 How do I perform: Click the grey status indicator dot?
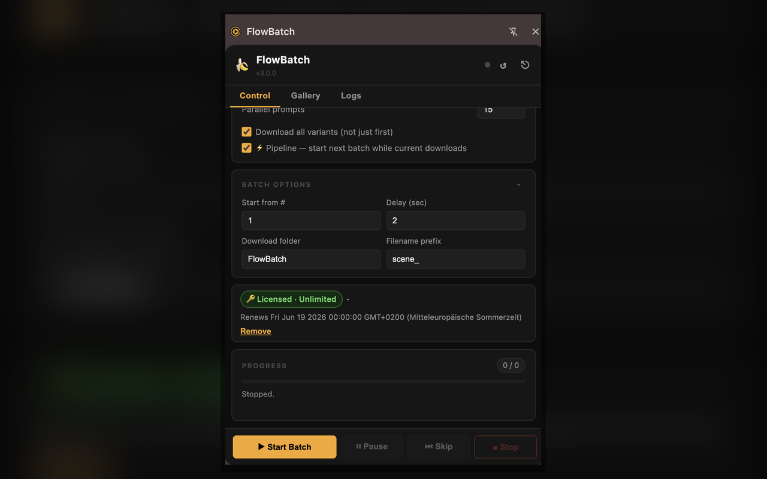click(x=487, y=65)
